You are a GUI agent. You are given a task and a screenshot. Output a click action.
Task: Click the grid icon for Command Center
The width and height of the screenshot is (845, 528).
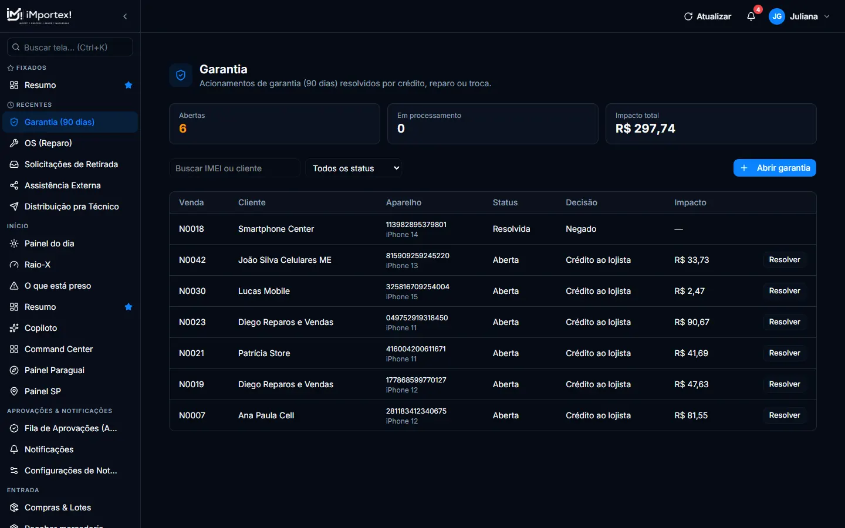point(14,349)
